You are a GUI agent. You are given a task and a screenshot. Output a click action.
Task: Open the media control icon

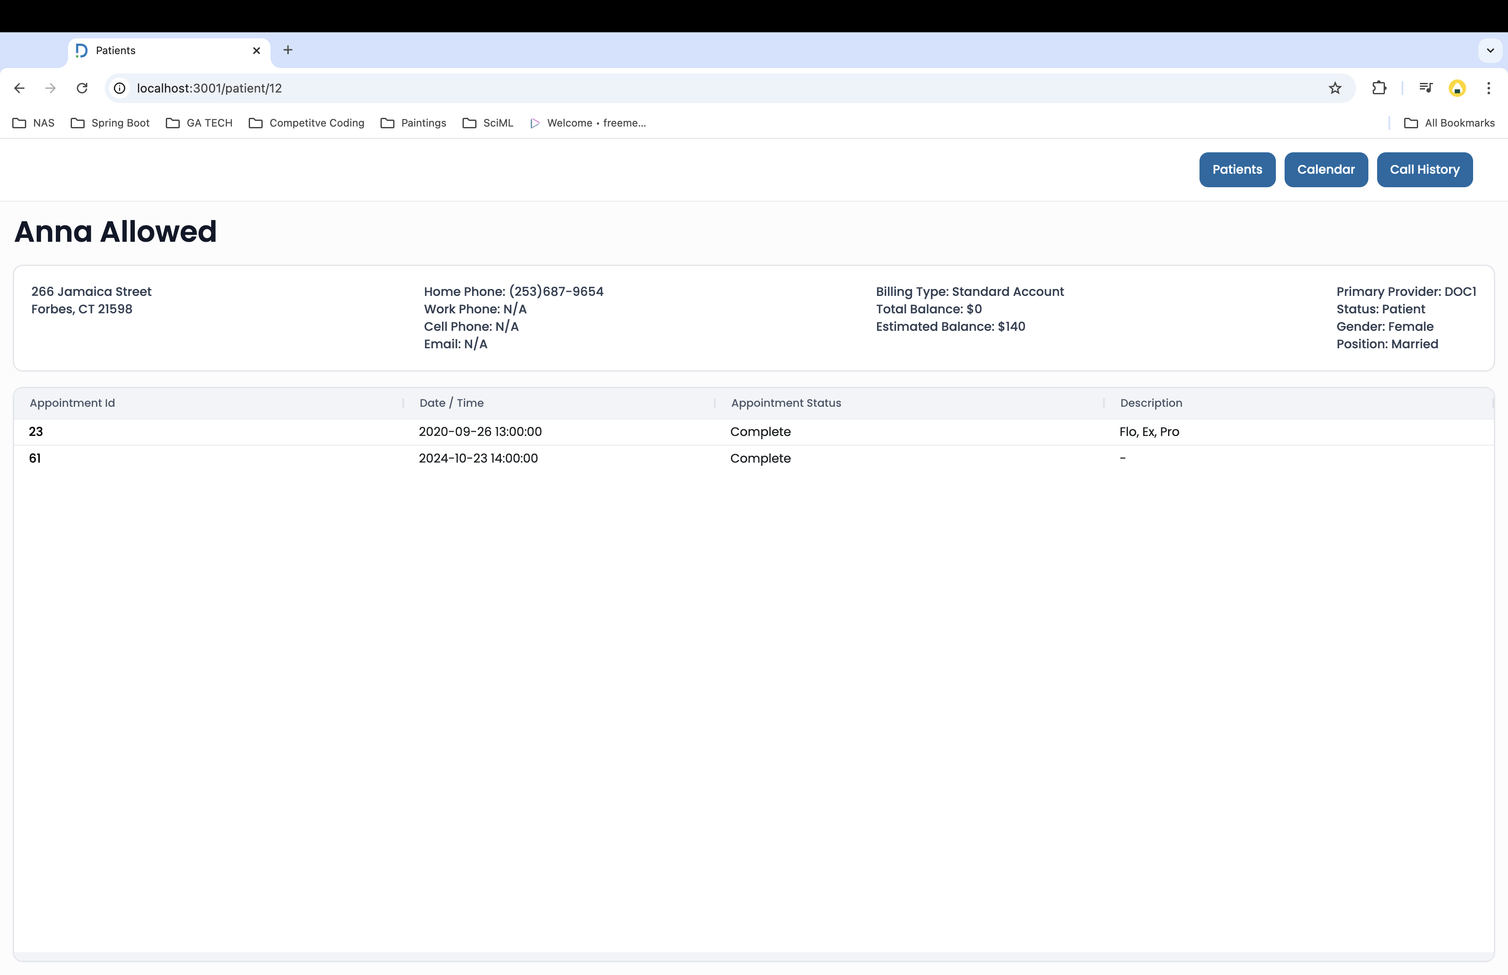(x=1425, y=88)
